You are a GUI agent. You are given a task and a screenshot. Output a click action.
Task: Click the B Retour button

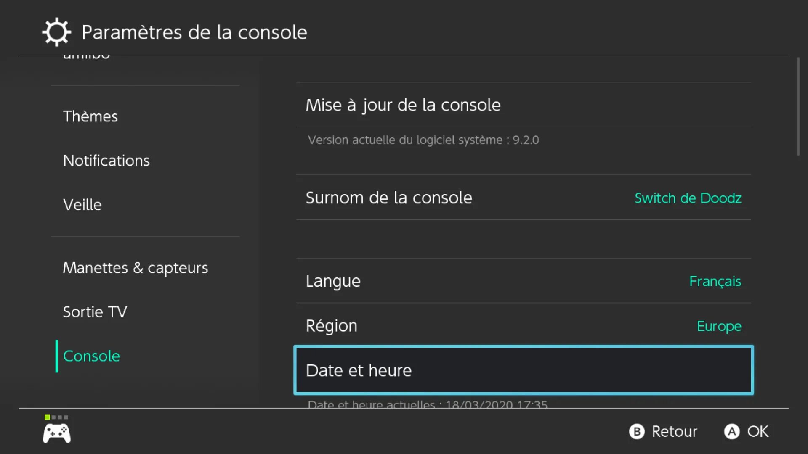(664, 431)
